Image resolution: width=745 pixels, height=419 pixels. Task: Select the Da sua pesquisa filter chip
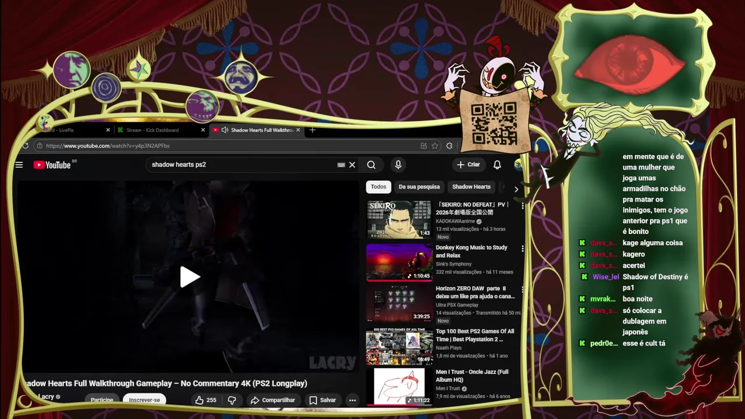pos(419,187)
